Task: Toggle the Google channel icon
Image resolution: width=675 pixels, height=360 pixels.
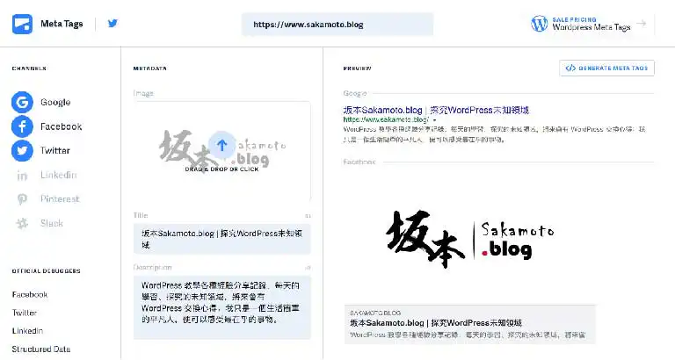Action: point(22,103)
